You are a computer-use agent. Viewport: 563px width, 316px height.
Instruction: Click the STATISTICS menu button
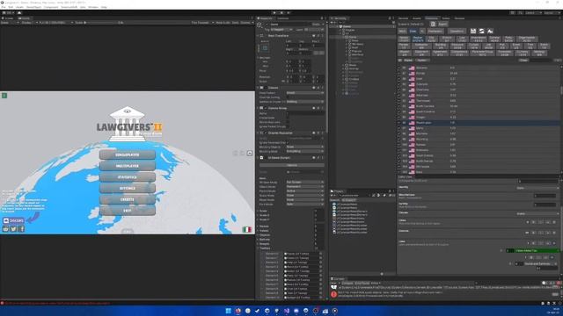128,177
